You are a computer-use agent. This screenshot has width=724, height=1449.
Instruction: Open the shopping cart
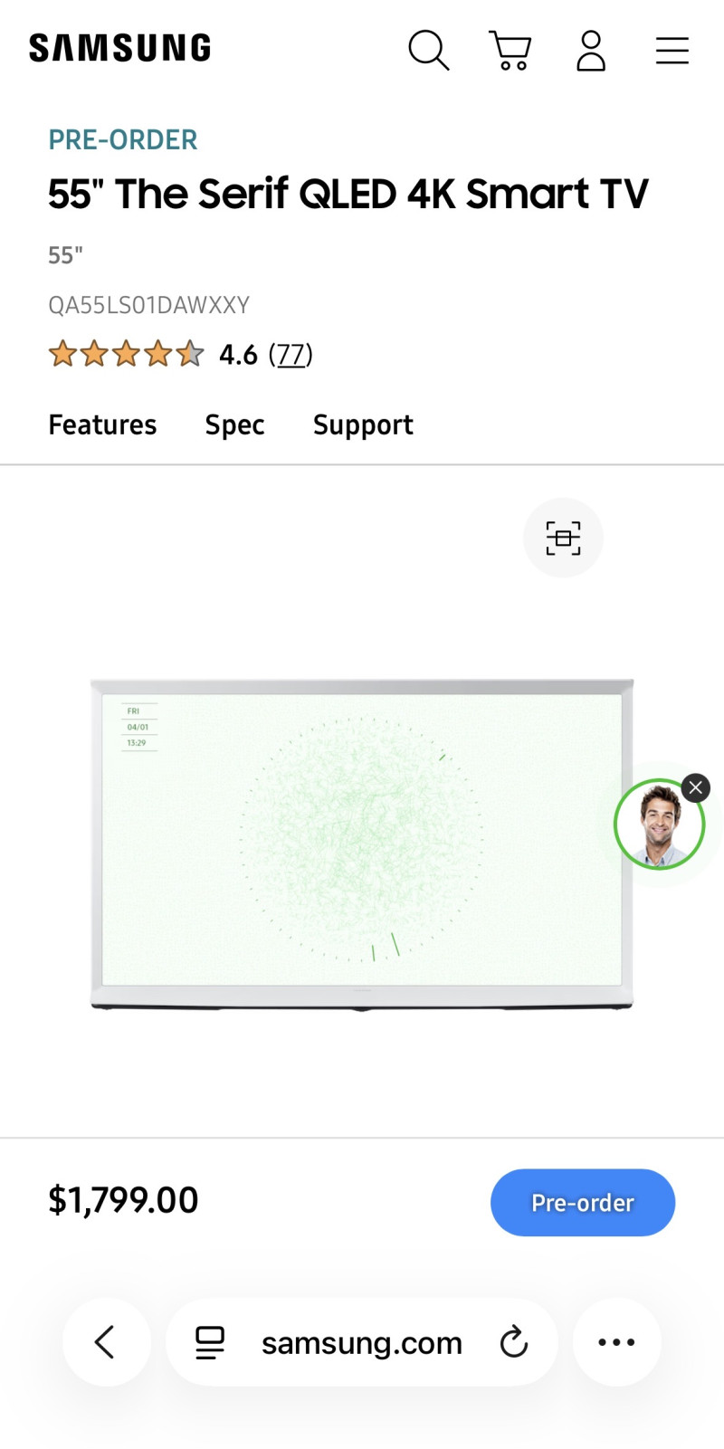coord(510,50)
